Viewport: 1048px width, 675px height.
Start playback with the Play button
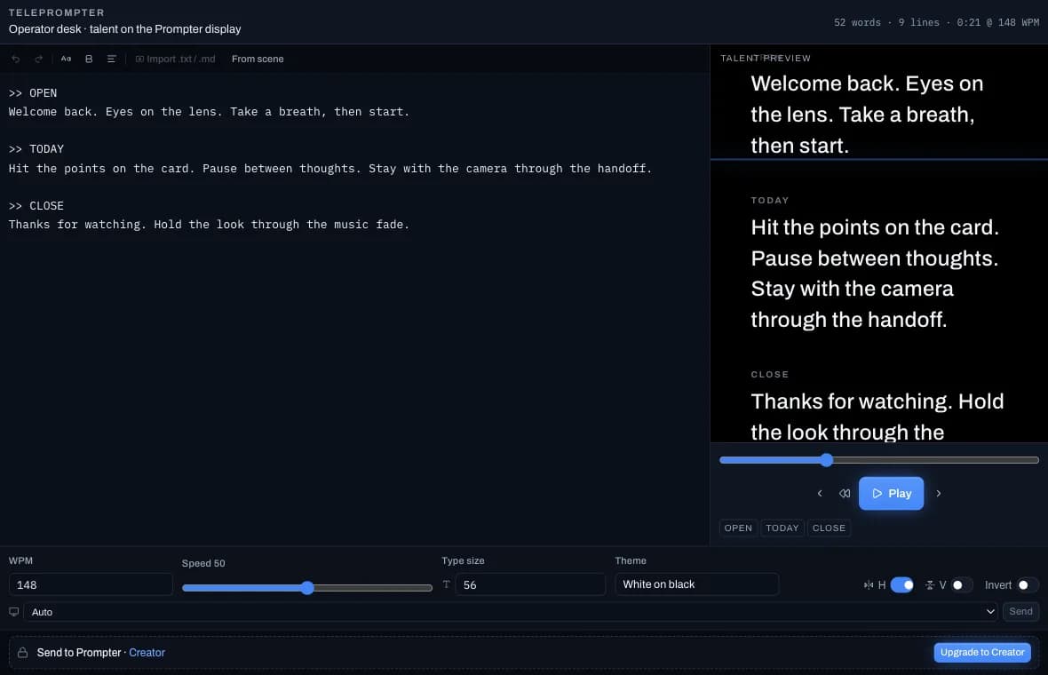(x=891, y=493)
